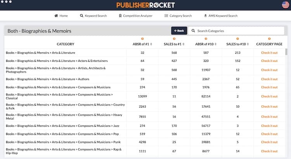Click the help icon above SALES to #1

[174, 39]
